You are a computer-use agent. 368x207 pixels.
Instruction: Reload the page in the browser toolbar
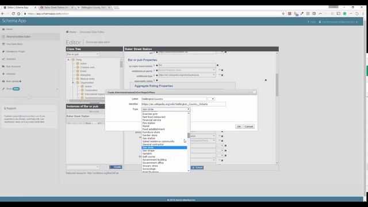point(13,14)
